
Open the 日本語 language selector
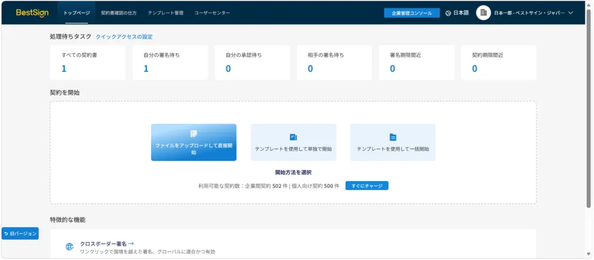pyautogui.click(x=457, y=13)
